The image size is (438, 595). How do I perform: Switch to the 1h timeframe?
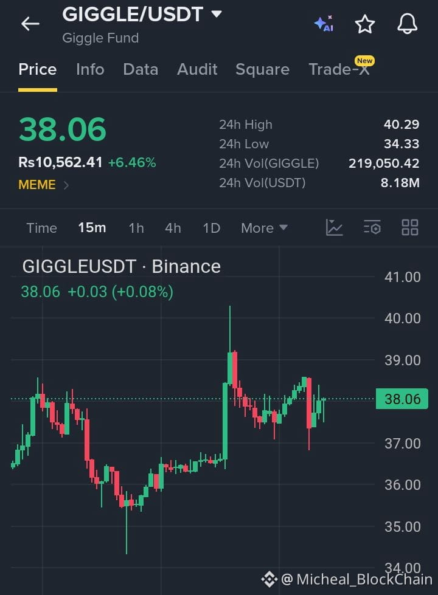(136, 228)
